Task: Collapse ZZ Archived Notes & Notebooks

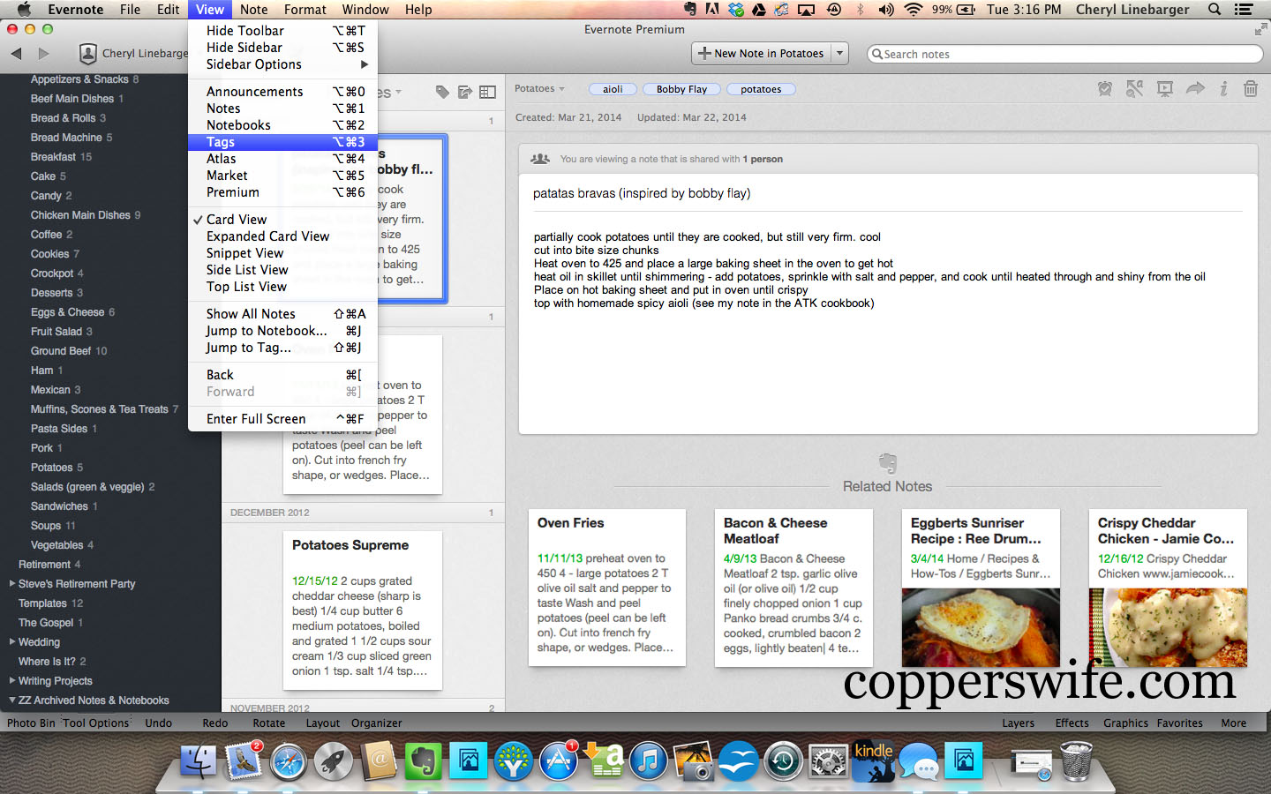Action: point(12,700)
